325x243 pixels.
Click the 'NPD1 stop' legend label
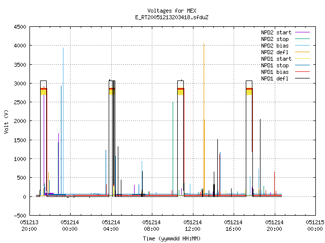click(275, 65)
